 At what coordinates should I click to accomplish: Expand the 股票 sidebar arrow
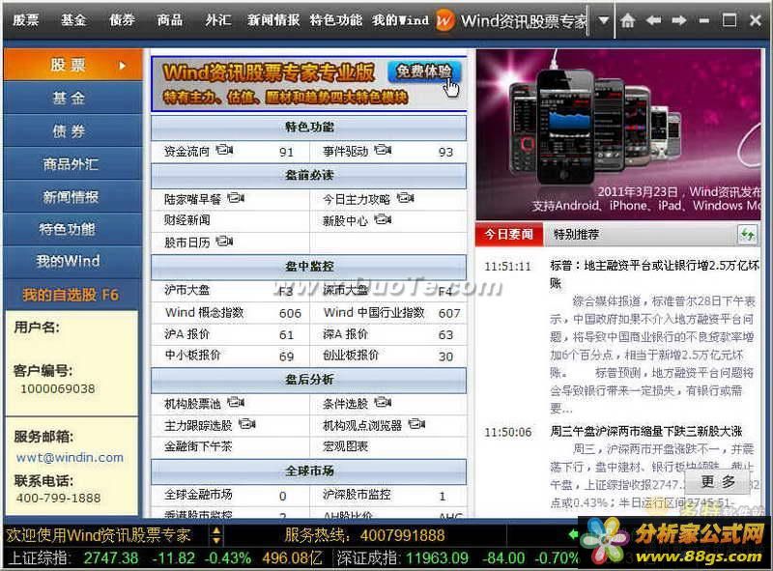click(123, 65)
